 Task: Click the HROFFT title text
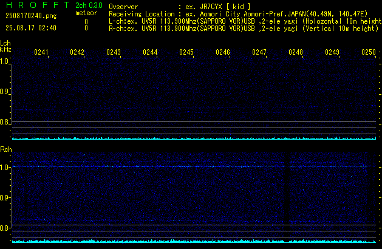[38, 5]
